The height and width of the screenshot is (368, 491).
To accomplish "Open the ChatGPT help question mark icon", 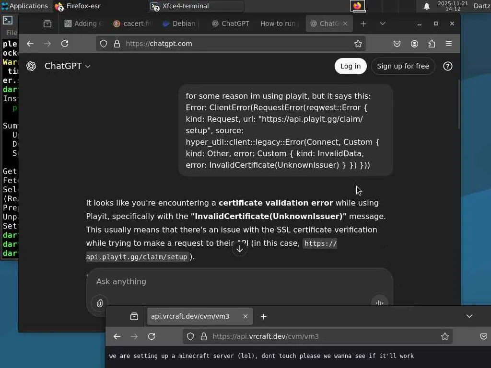I will [447, 66].
